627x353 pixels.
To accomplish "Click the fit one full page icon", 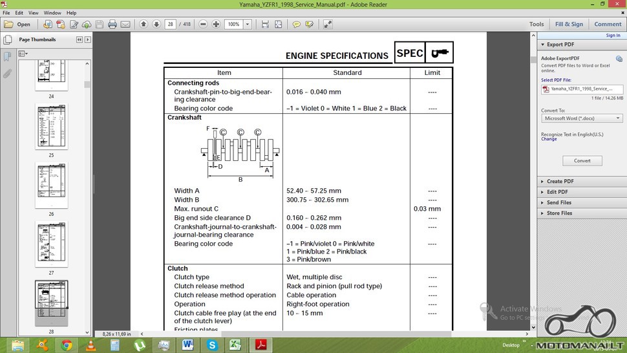I will click(x=279, y=25).
